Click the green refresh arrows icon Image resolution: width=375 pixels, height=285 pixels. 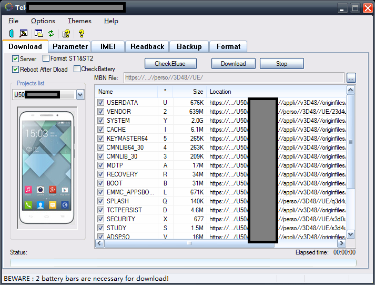(51, 34)
